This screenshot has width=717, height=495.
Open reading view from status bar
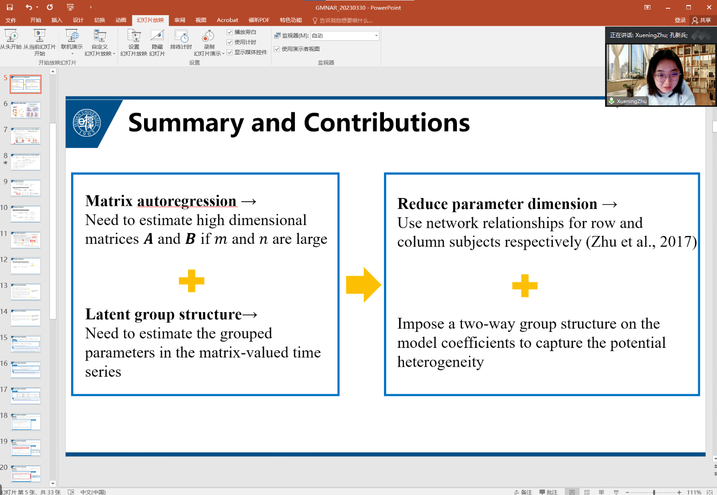[601, 492]
